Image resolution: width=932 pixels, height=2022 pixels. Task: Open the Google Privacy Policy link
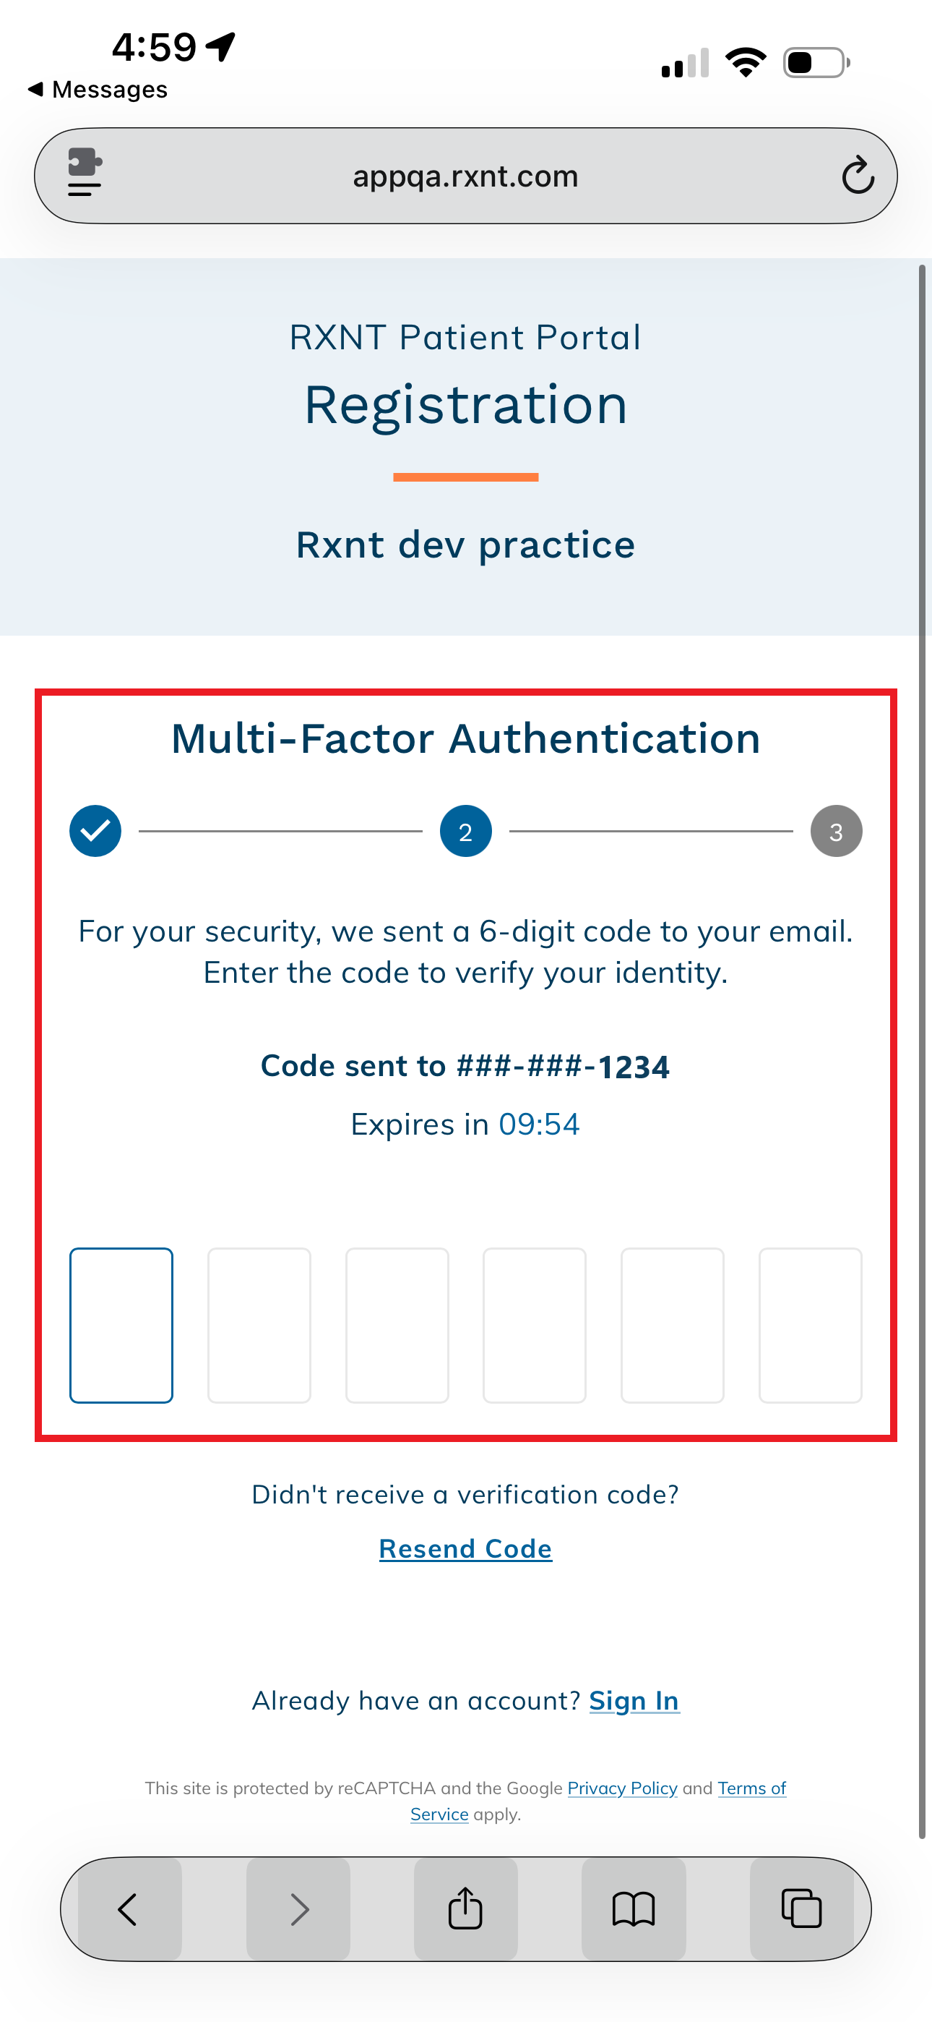pyautogui.click(x=622, y=1788)
